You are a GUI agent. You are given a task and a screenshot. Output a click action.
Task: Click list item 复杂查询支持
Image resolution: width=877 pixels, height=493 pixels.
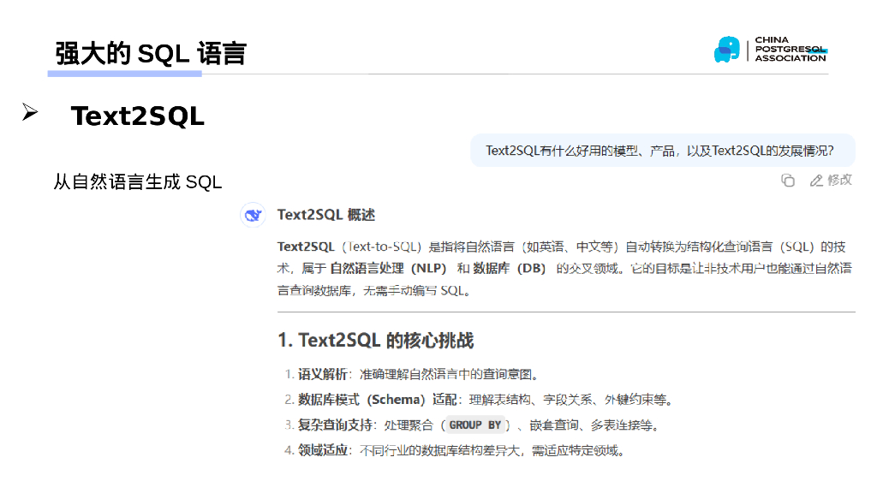335,425
